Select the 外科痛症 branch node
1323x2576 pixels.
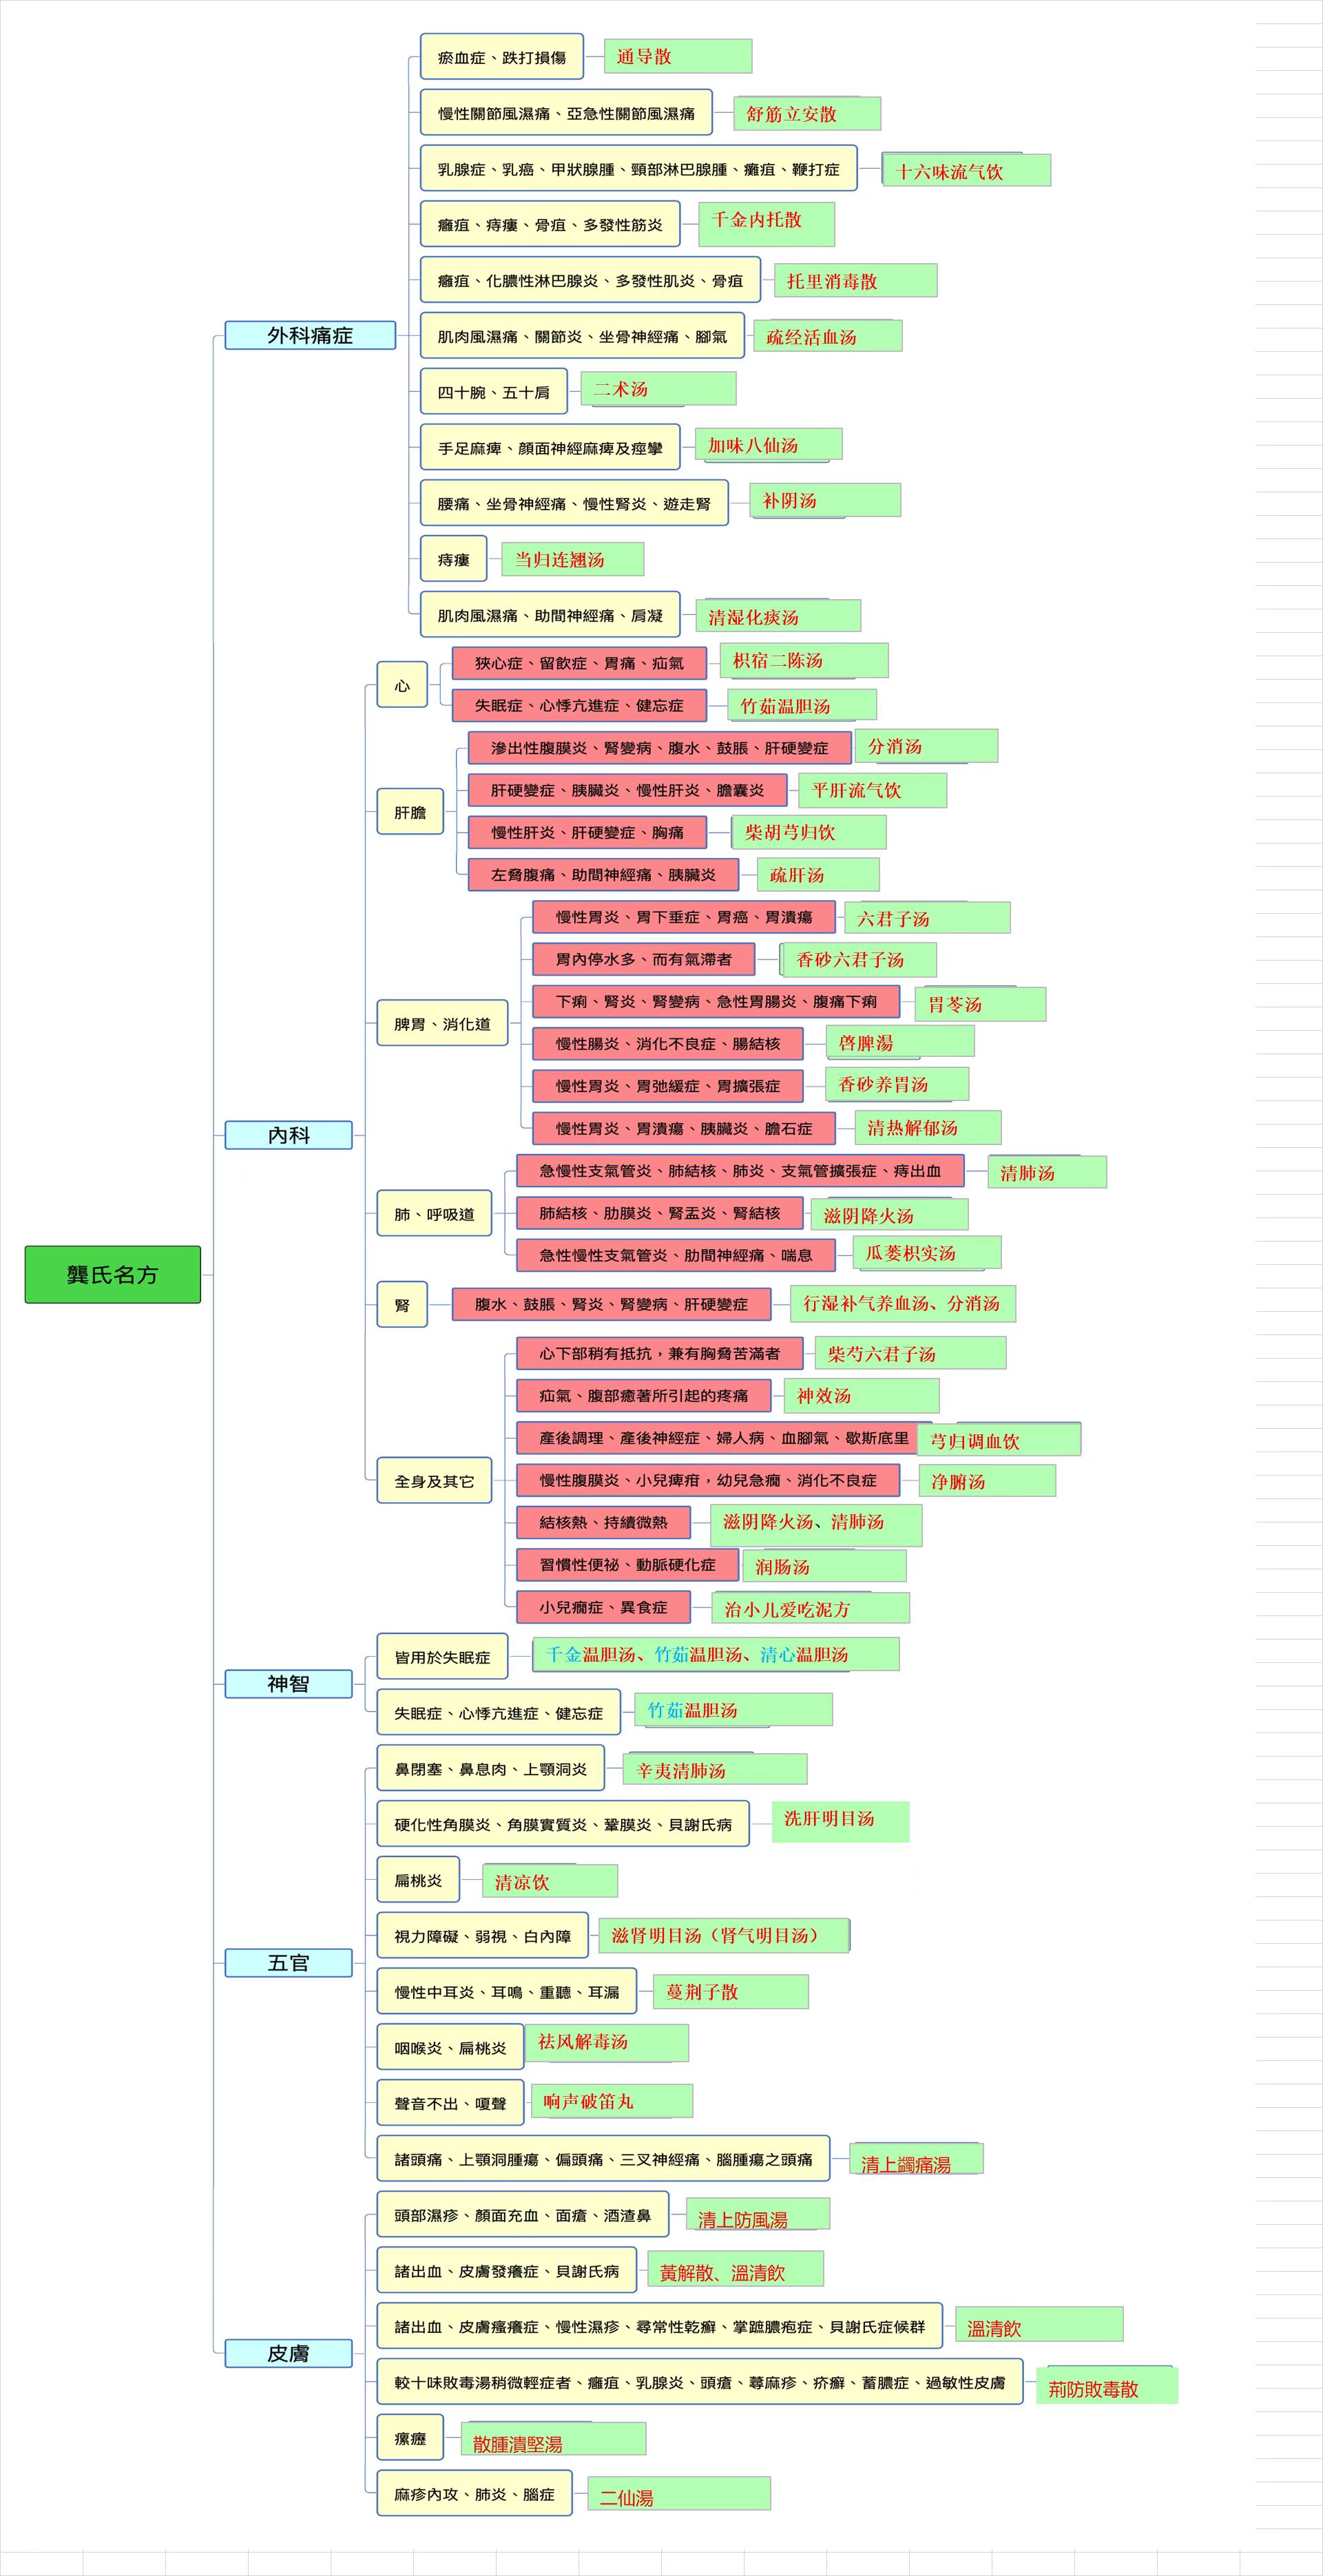click(310, 335)
